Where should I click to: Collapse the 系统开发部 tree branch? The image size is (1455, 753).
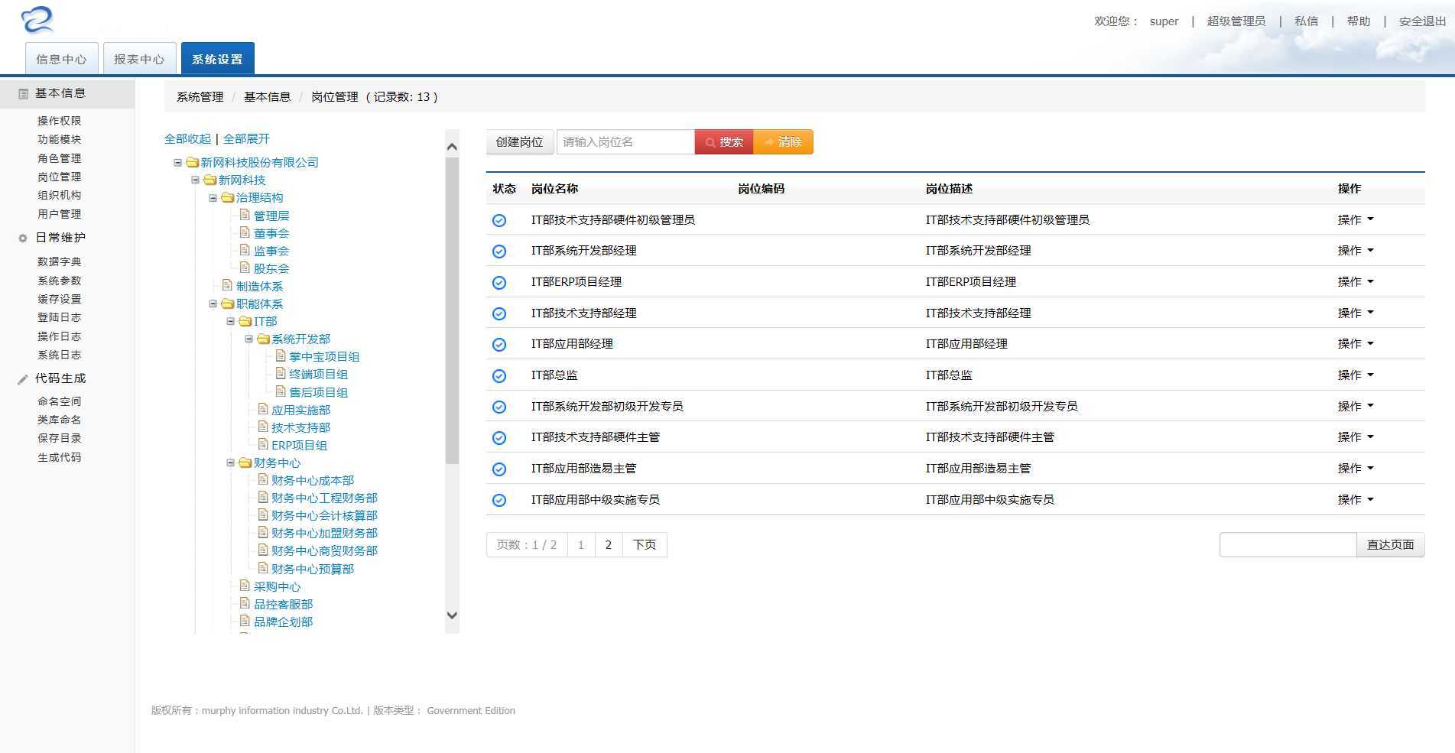248,339
